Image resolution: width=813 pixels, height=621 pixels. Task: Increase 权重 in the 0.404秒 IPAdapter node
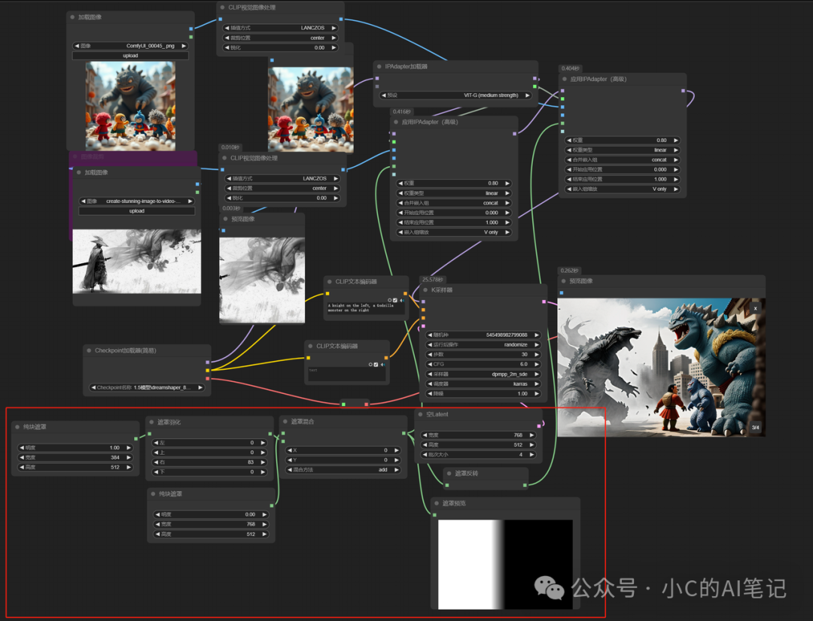(x=675, y=141)
